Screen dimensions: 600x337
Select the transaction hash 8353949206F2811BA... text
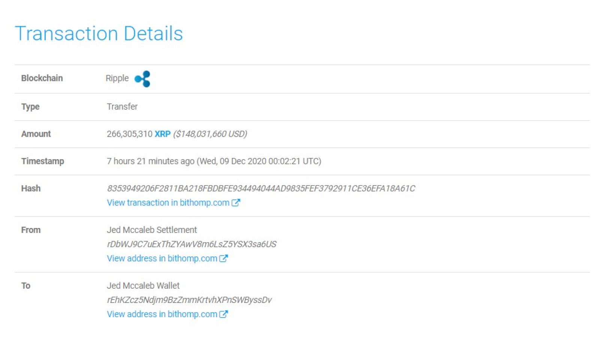261,188
